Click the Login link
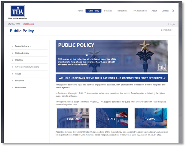The width and height of the screenshot is (186, 147). coord(172,24)
